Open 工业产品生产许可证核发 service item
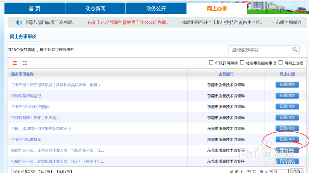This screenshot has height=173, width=309. [x=56, y=85]
